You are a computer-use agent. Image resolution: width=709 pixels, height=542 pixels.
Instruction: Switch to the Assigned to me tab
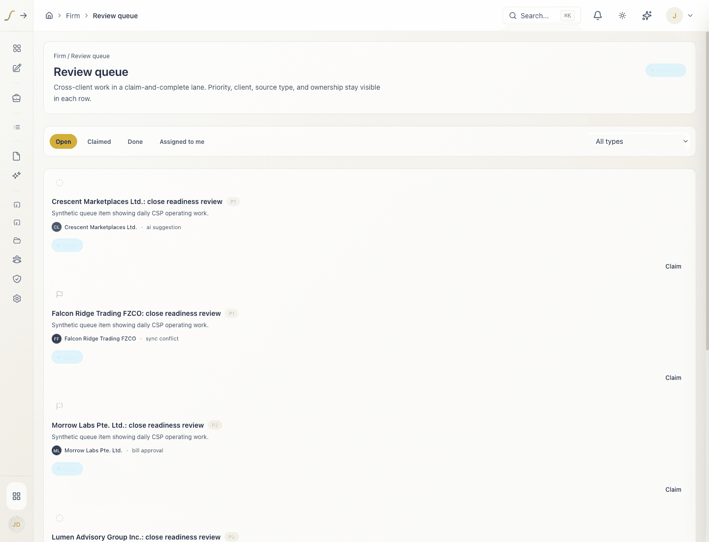(182, 141)
